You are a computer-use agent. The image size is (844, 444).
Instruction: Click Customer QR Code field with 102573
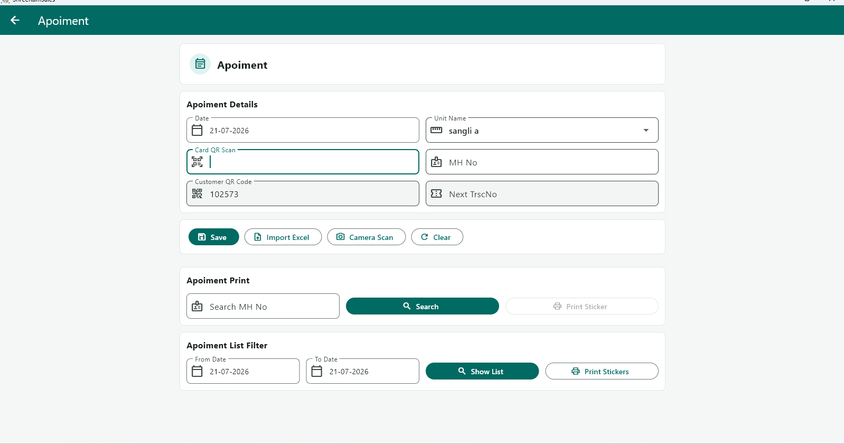tap(303, 193)
